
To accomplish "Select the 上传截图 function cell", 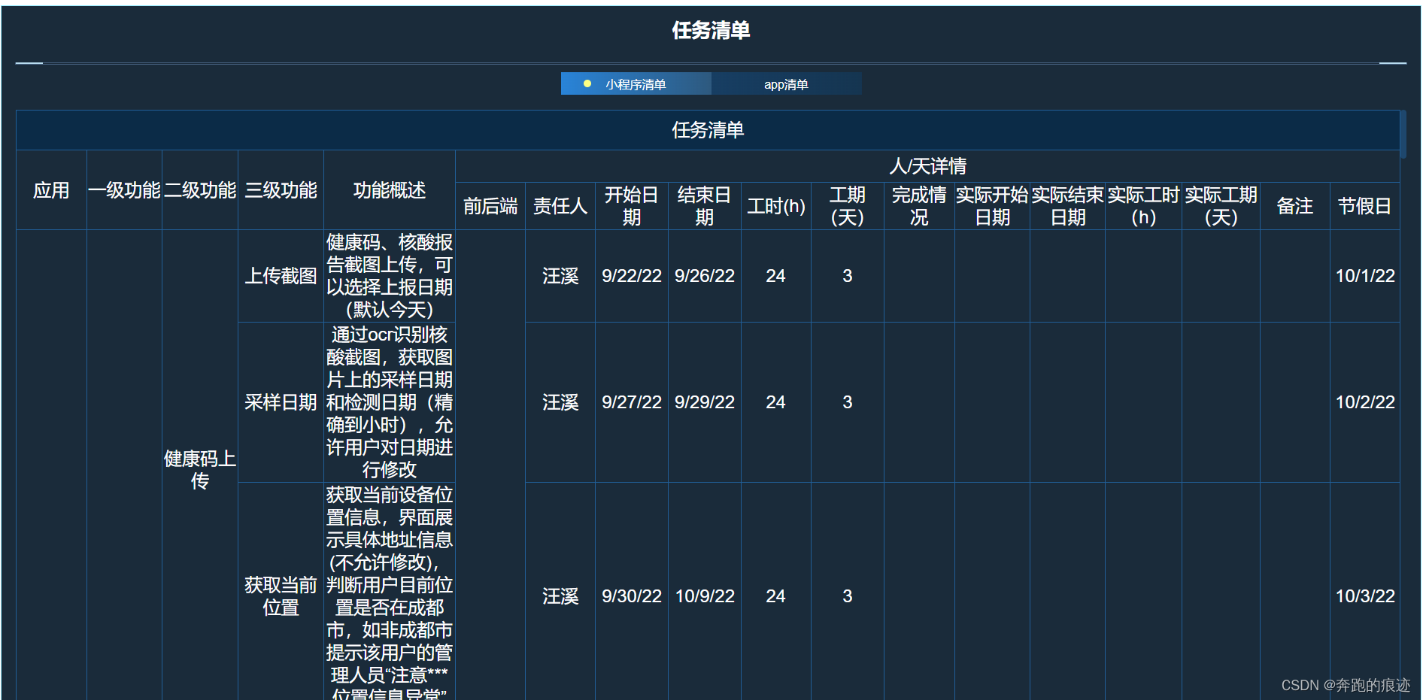I will click(281, 276).
